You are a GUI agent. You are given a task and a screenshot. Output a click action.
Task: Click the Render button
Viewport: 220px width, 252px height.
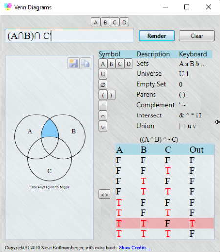coord(156,36)
